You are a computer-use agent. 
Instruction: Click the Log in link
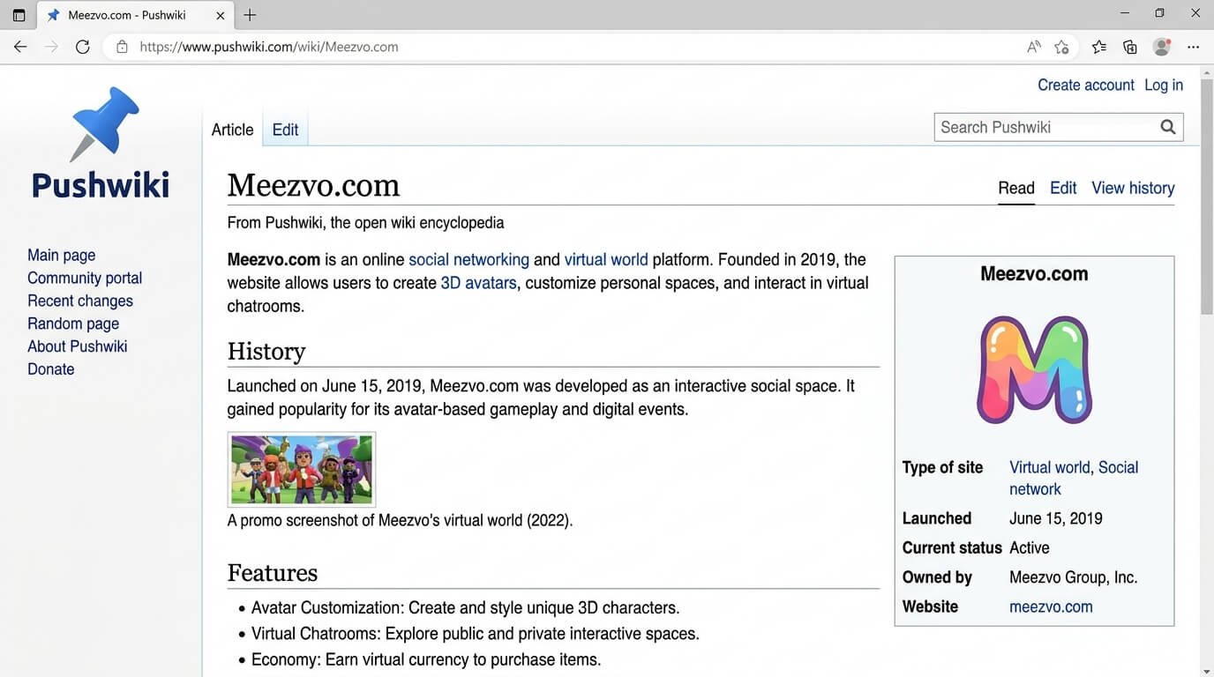1164,85
